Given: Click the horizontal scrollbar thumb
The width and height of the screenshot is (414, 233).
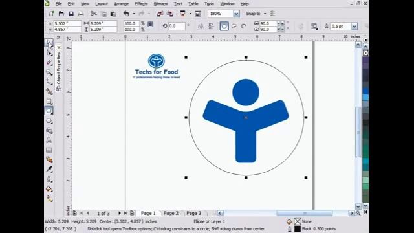Looking at the screenshot, I should (x=304, y=213).
